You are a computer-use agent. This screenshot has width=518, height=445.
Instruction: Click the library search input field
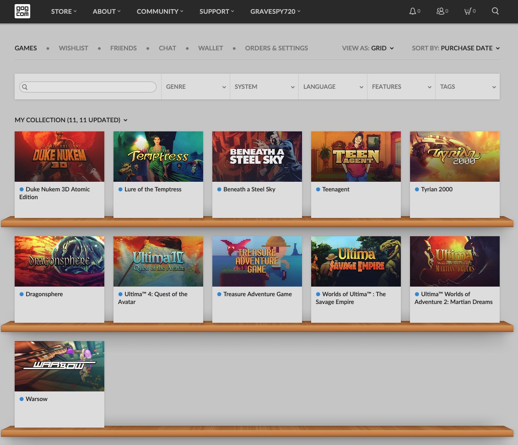coord(88,87)
